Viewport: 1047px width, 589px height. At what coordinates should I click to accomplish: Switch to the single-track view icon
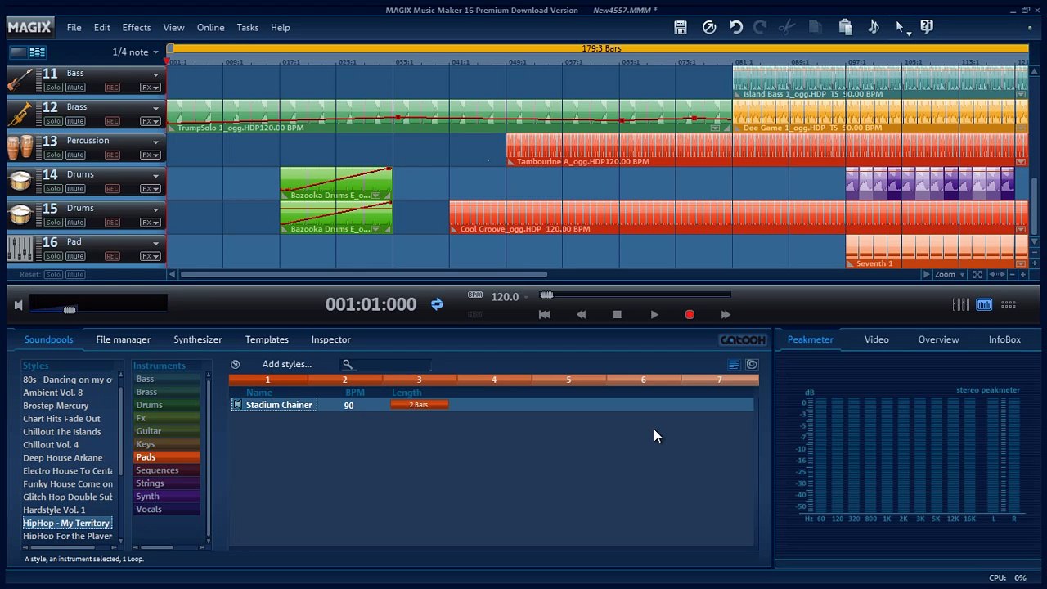tap(18, 52)
